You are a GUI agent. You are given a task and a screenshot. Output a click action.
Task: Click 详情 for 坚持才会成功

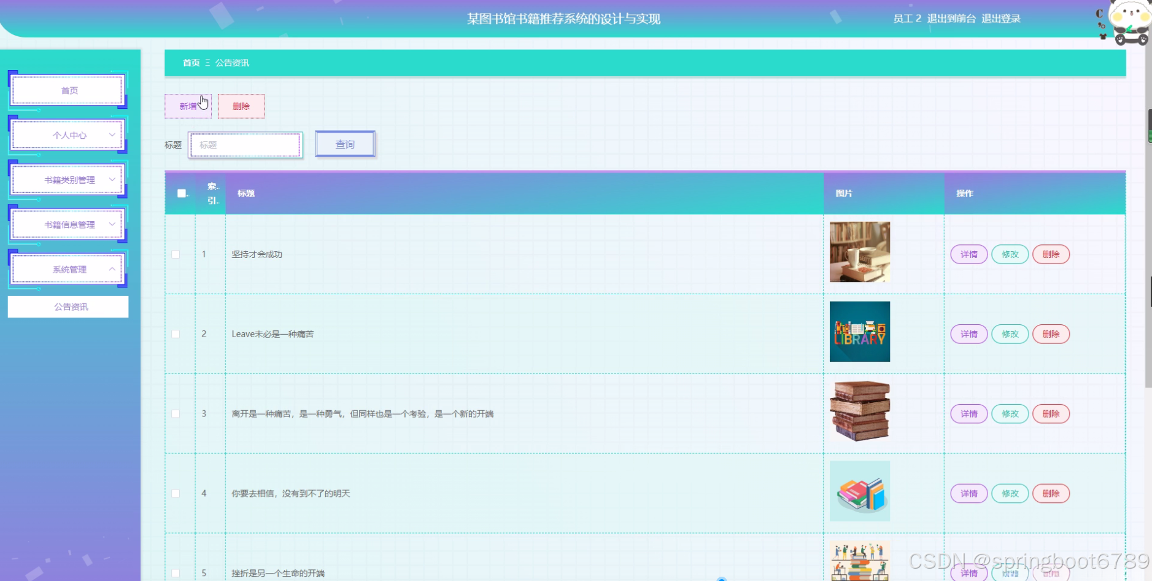coord(969,254)
